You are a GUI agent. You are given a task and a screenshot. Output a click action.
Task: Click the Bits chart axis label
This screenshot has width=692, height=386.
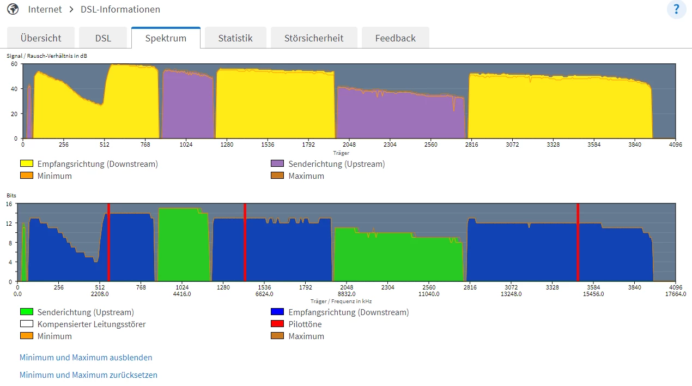tap(11, 195)
